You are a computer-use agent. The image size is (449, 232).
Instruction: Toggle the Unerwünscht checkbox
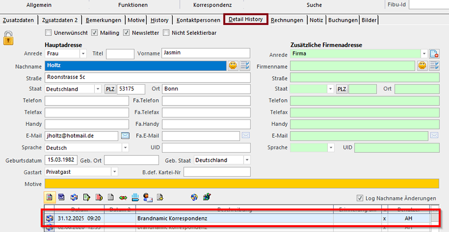pyautogui.click(x=48, y=33)
